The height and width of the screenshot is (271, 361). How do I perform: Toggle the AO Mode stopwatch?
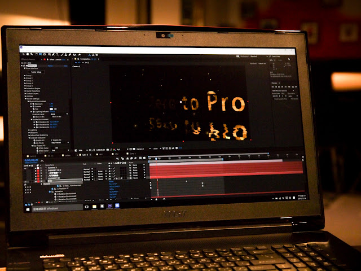click(34, 143)
